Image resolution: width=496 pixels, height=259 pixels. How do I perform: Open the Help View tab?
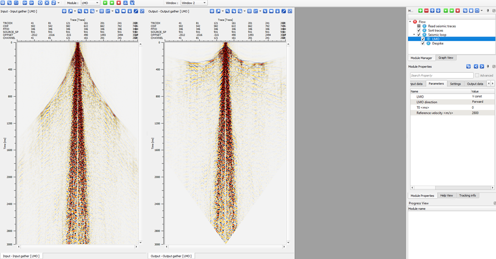tap(446, 195)
